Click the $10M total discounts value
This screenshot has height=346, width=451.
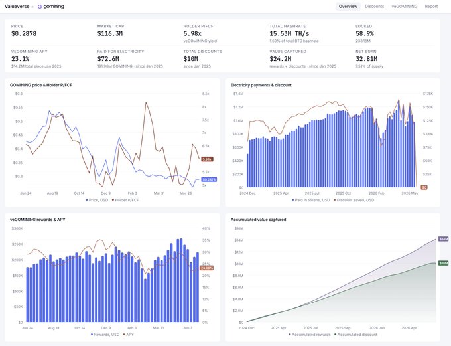pyautogui.click(x=191, y=59)
